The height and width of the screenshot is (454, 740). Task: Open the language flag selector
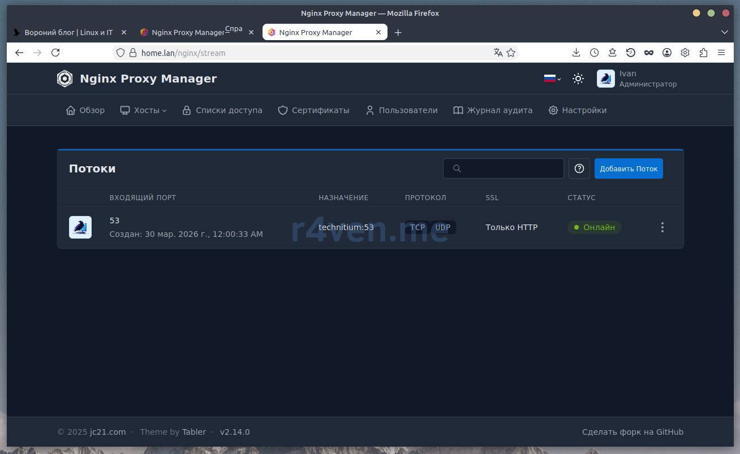tap(552, 79)
